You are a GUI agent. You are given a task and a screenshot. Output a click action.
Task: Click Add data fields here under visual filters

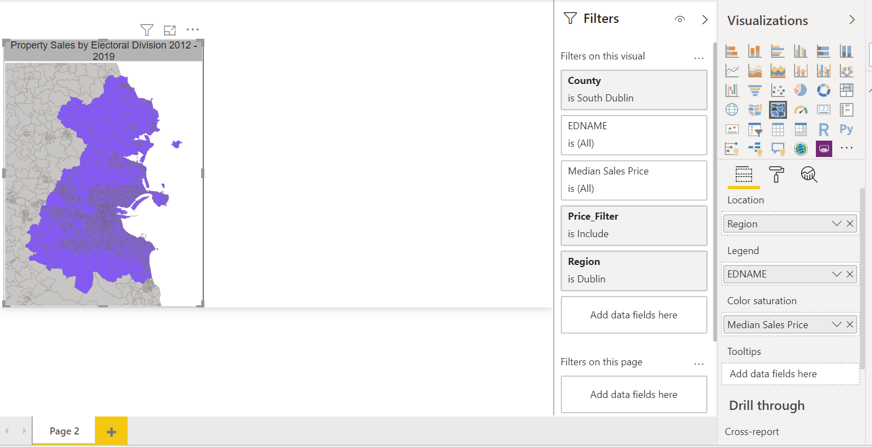point(634,315)
